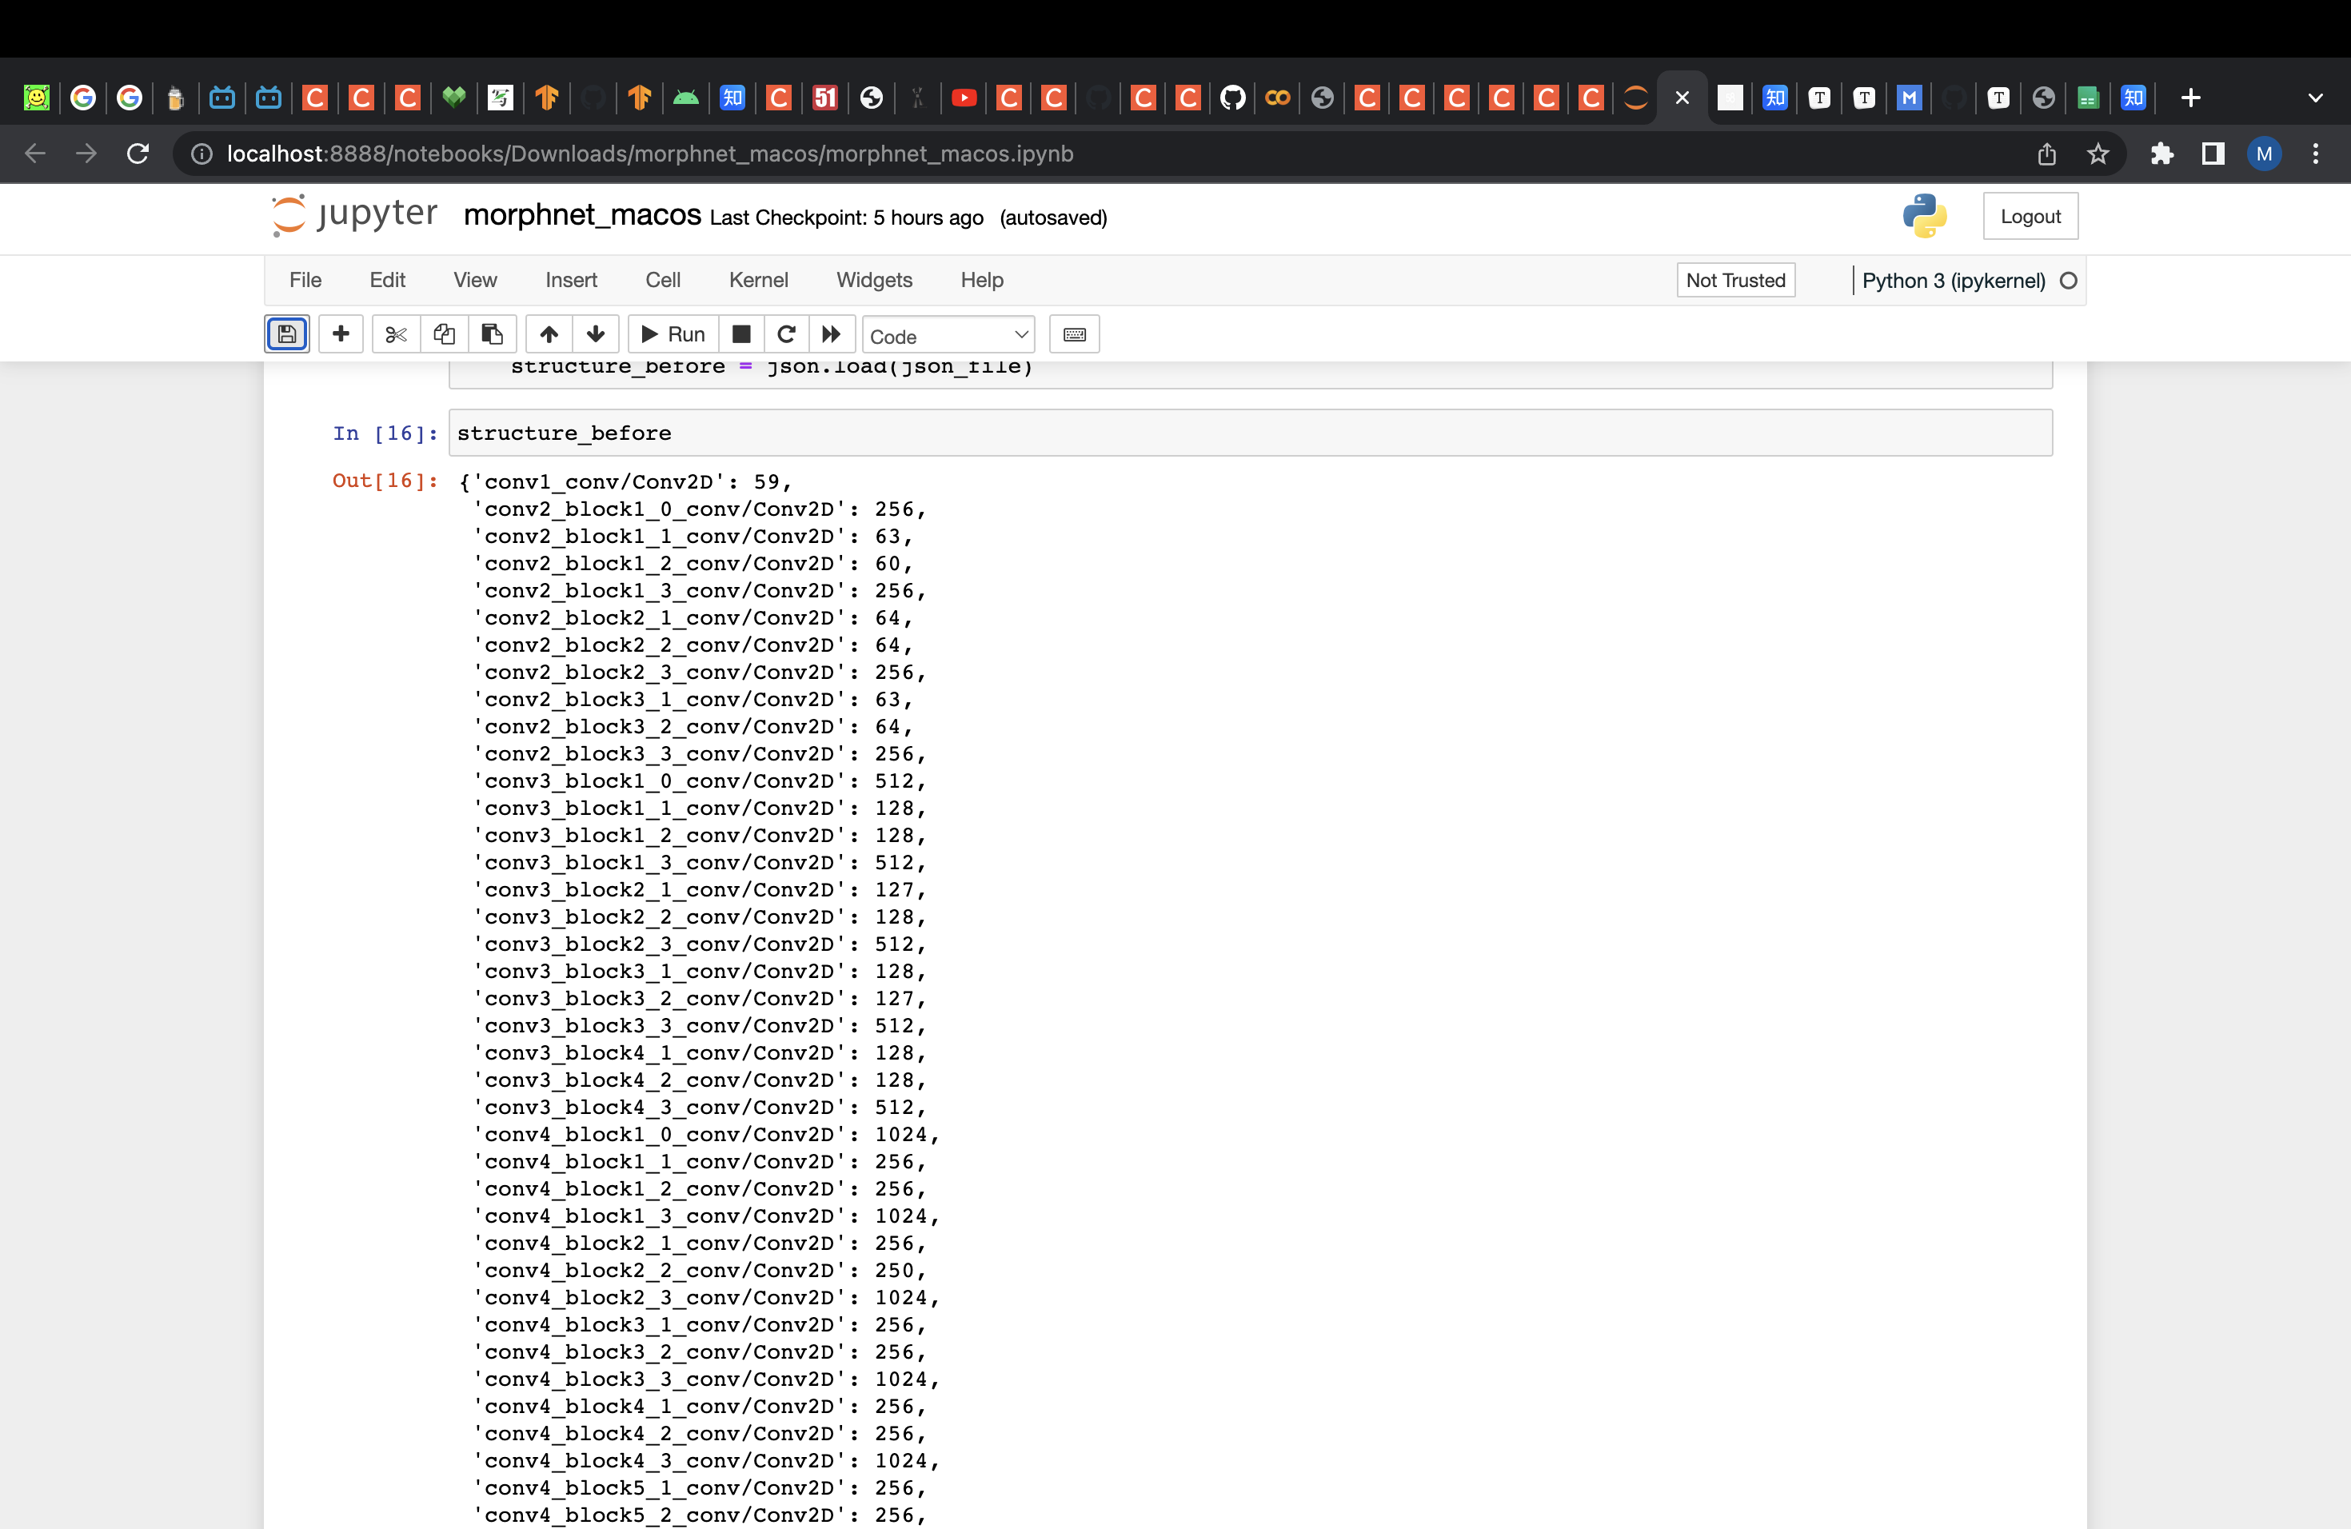Cut selected cells with scissors icon
2351x1529 pixels.
(396, 333)
